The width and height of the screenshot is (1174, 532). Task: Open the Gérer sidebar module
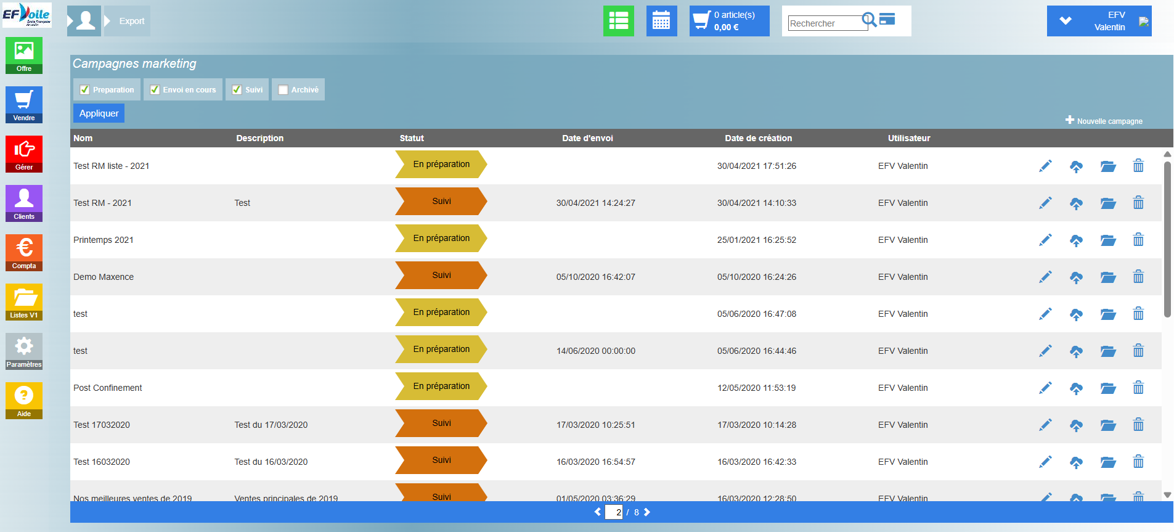[x=24, y=154]
